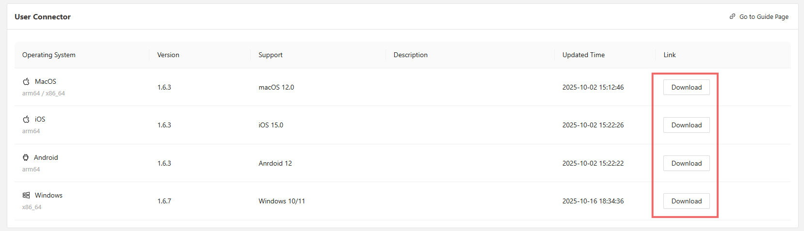Click the Windows logo icon

click(x=26, y=195)
